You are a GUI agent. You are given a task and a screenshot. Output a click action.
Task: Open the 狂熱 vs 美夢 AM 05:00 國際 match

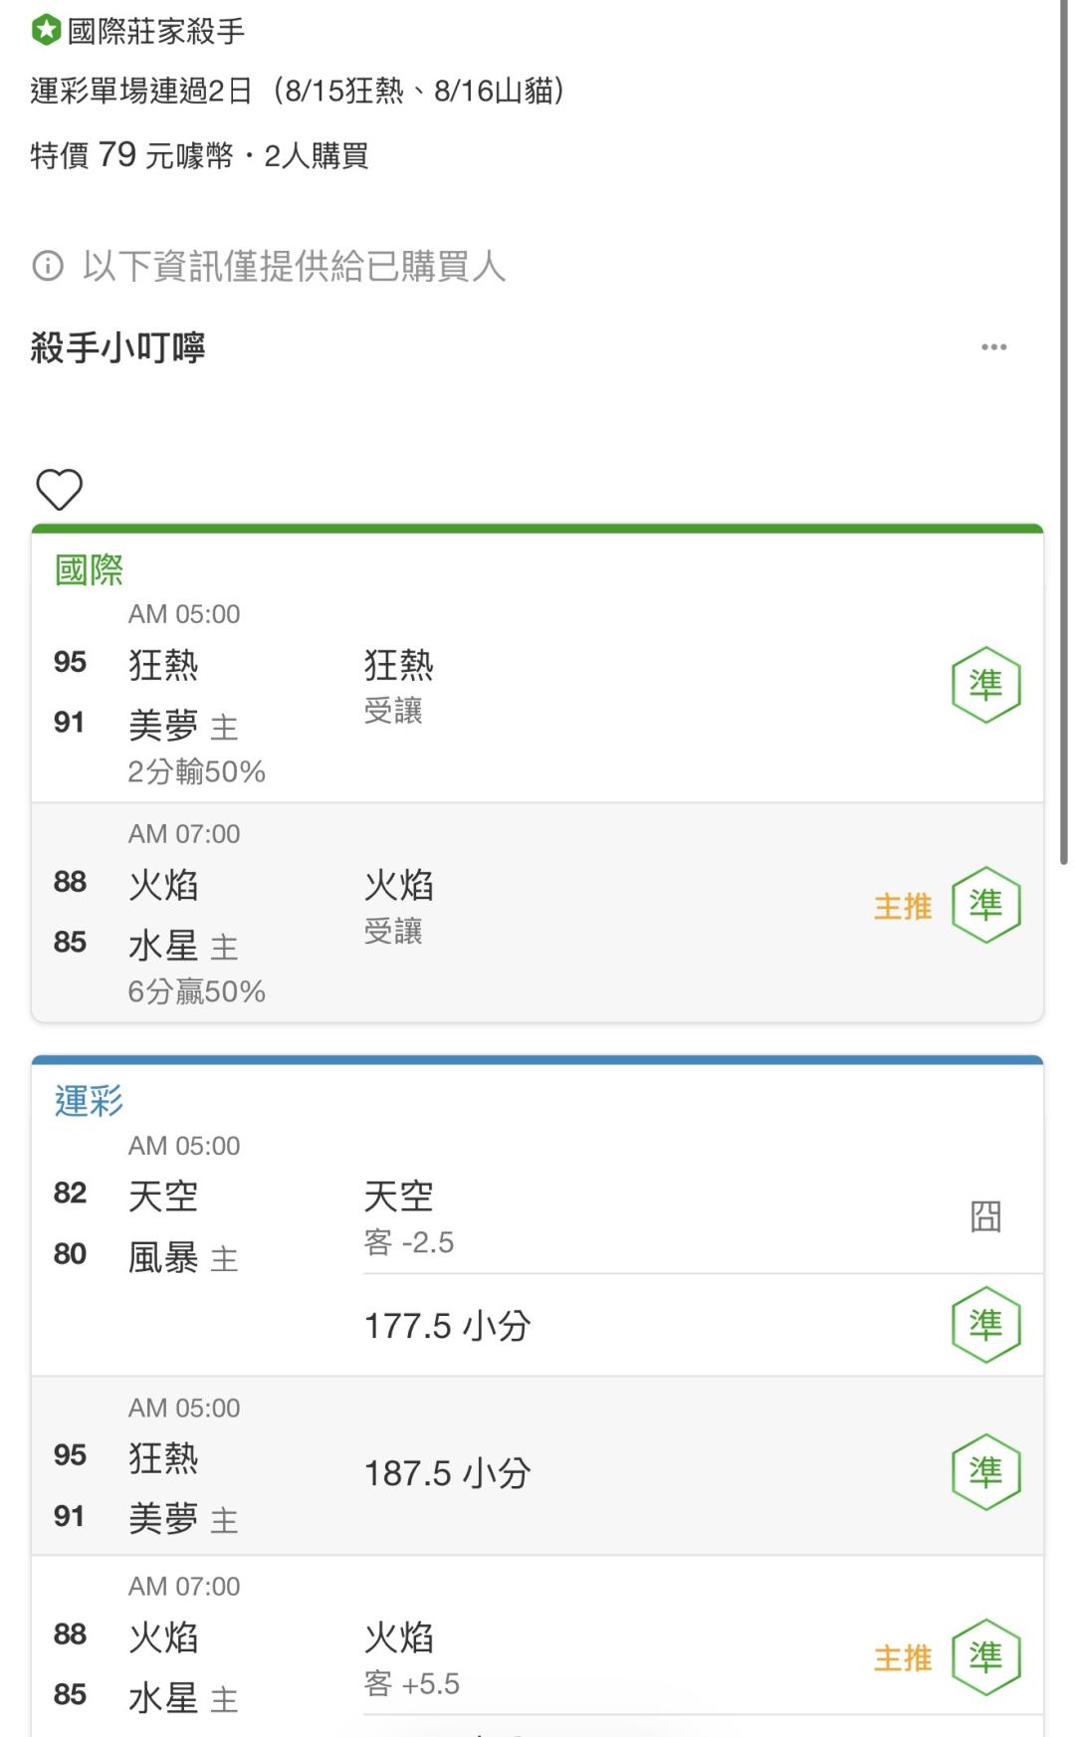pos(537,693)
